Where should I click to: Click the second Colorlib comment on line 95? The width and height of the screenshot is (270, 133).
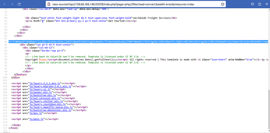(85, 63)
